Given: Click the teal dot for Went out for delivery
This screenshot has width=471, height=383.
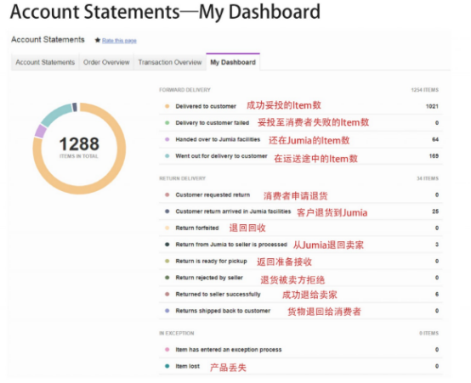Looking at the screenshot, I should pos(167,155).
